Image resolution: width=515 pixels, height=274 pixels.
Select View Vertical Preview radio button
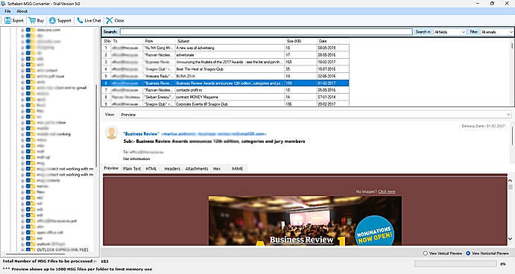click(x=426, y=253)
